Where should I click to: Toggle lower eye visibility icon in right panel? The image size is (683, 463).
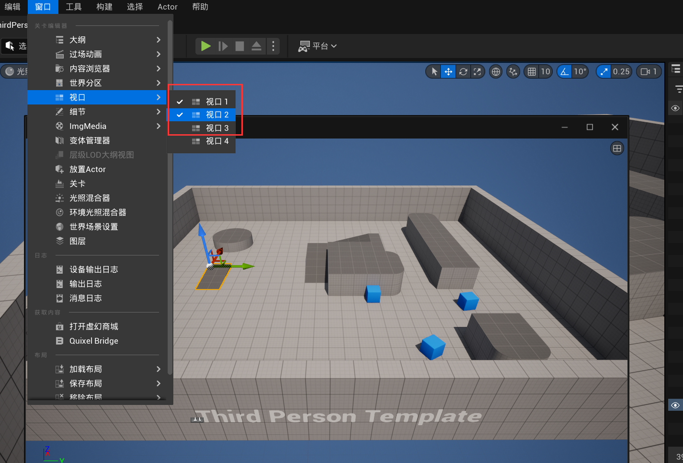click(x=675, y=405)
